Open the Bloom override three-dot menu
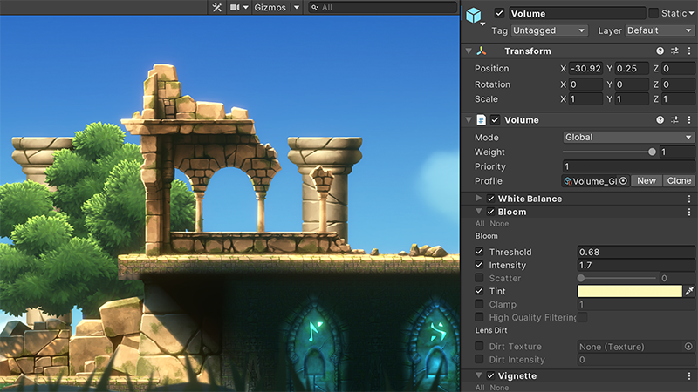 click(x=689, y=212)
